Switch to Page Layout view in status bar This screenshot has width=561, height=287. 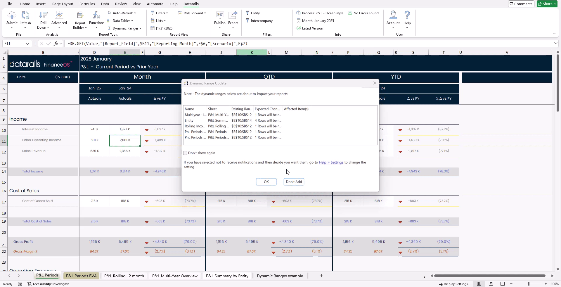pos(491,284)
